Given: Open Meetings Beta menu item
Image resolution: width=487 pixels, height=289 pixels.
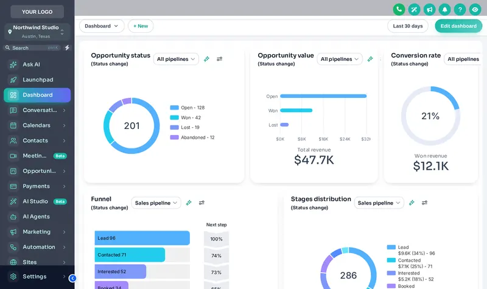Looking at the screenshot, I should tap(37, 156).
